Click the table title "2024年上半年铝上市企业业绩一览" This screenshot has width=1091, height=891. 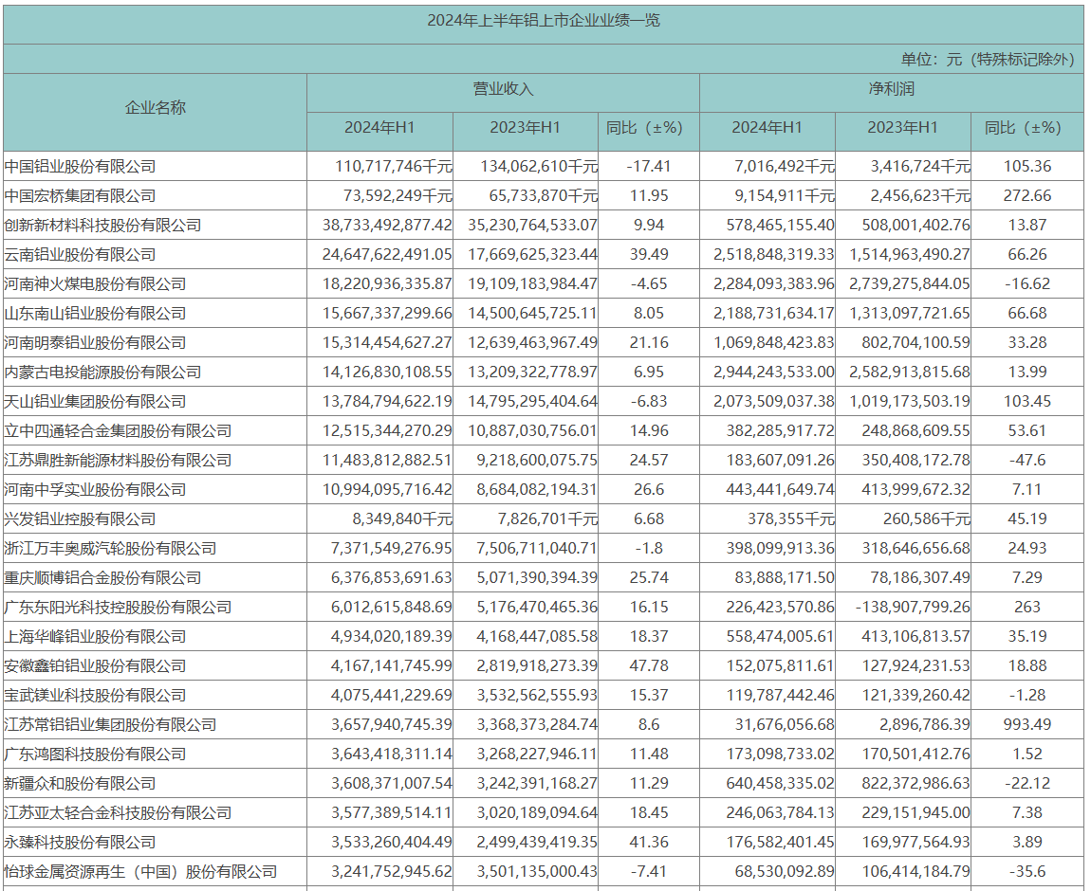[x=544, y=21]
